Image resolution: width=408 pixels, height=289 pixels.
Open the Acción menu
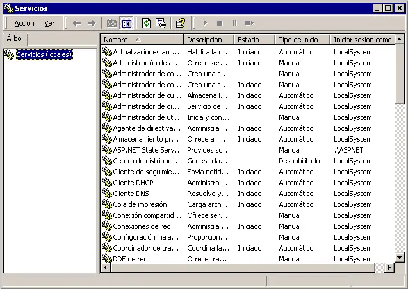24,23
